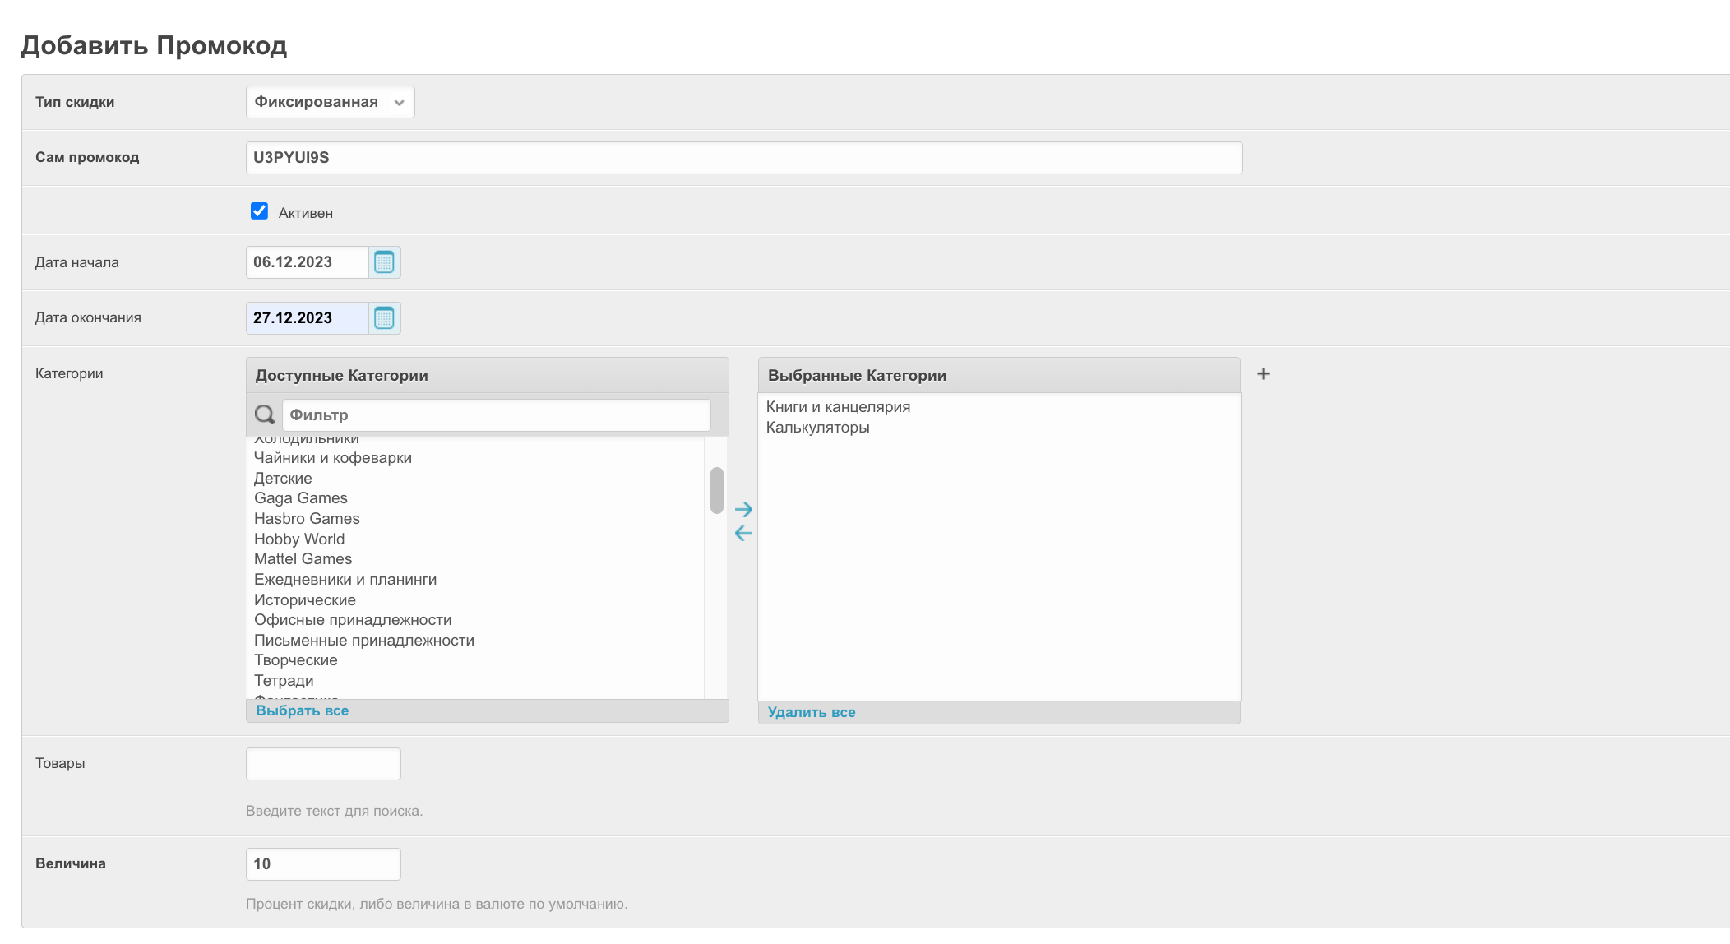This screenshot has height=944, width=1730.
Task: Click magnifier icon in category filter
Action: click(265, 415)
